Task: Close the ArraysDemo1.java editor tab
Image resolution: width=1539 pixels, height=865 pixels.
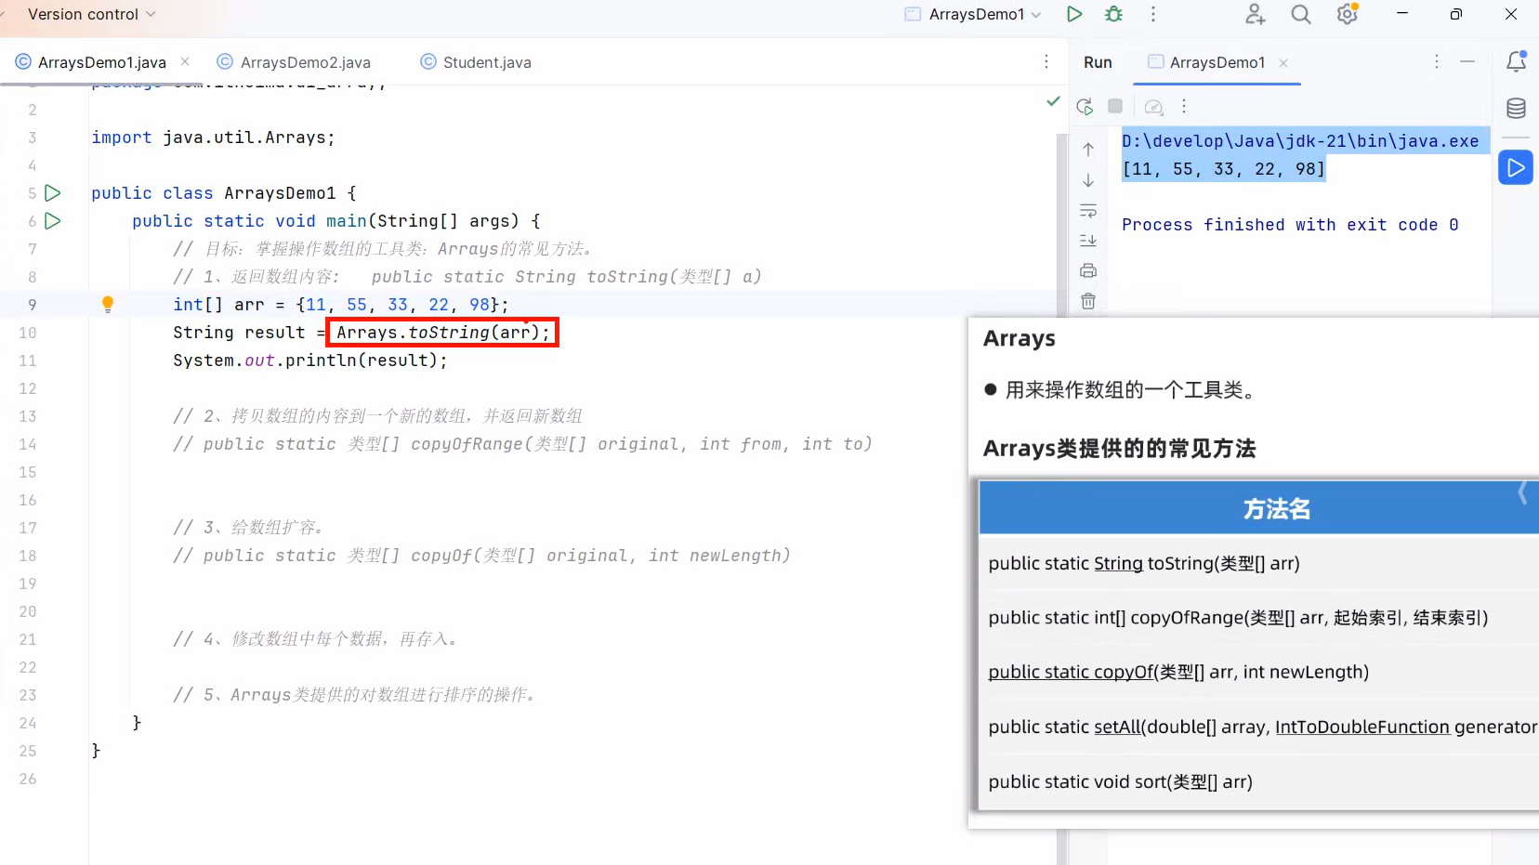Action: (185, 61)
